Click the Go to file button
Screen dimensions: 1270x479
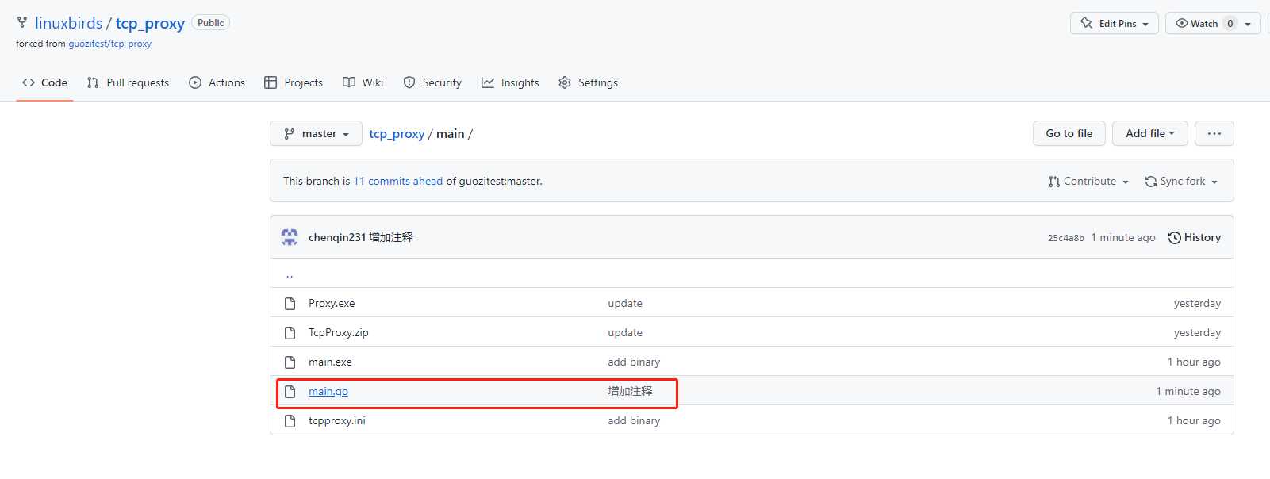point(1069,133)
